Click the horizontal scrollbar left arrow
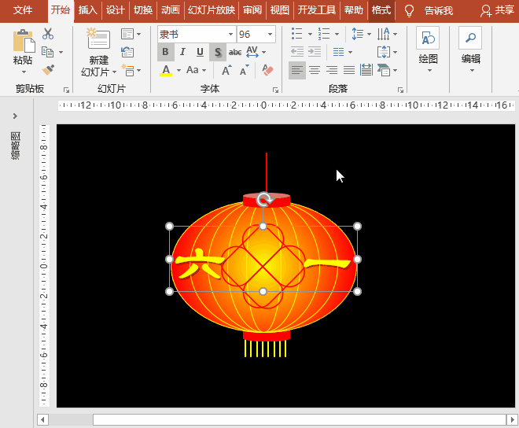The image size is (519, 428). [42, 419]
